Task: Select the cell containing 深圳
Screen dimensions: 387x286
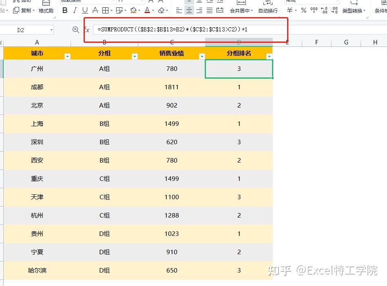Action: tap(37, 142)
